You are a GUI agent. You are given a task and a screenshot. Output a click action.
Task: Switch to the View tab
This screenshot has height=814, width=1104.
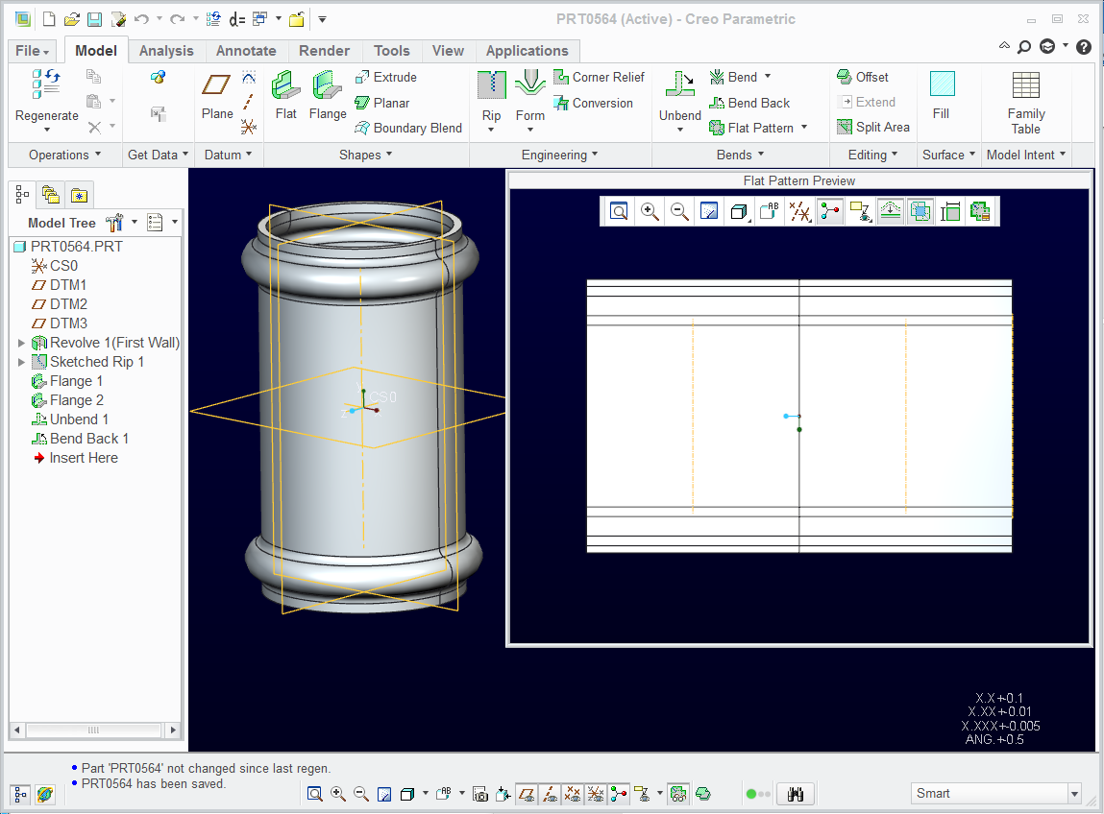448,51
